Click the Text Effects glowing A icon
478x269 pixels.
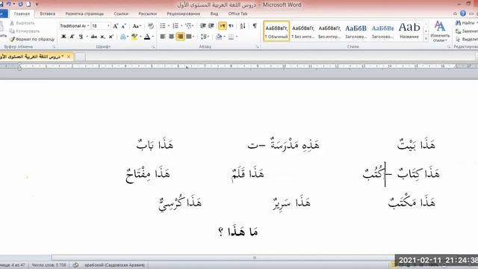pos(122,37)
